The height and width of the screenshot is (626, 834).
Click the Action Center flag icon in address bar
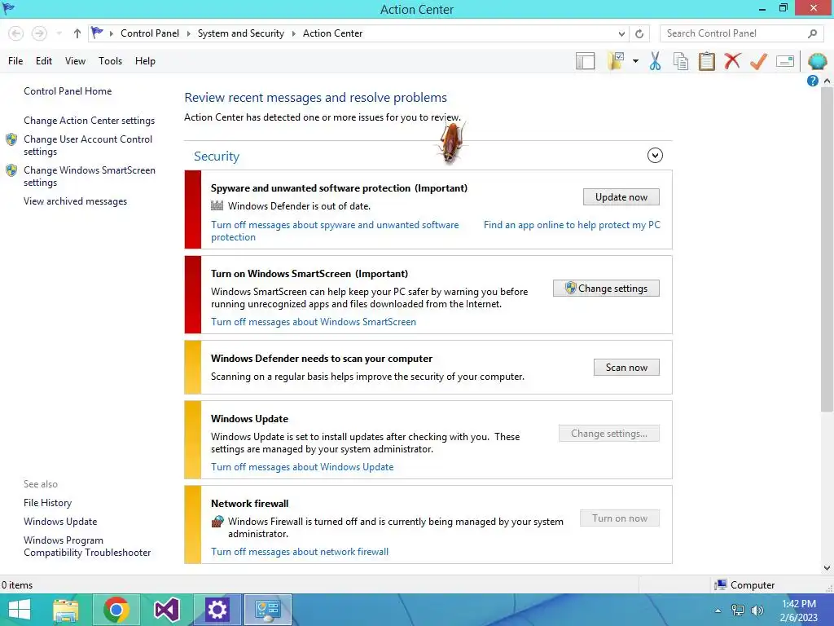(97, 33)
